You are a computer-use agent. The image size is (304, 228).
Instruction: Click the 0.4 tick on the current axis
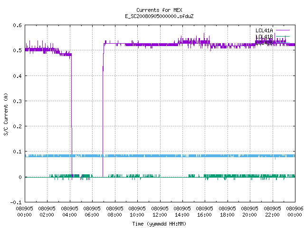(17, 76)
